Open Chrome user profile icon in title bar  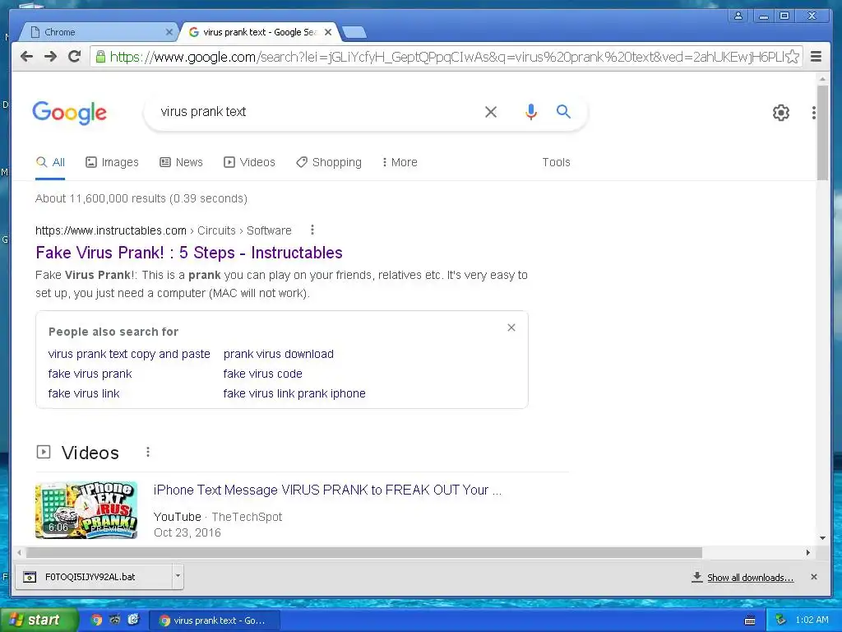(x=738, y=16)
